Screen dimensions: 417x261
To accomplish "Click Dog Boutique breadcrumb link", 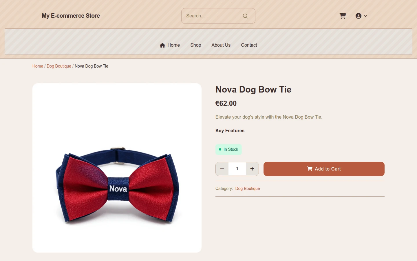I will tap(59, 66).
